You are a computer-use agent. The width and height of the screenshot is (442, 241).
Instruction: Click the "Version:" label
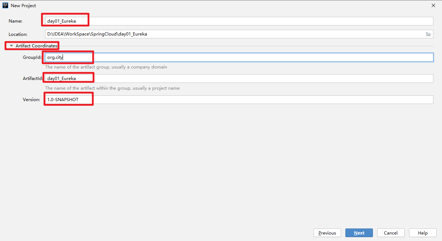(31, 100)
